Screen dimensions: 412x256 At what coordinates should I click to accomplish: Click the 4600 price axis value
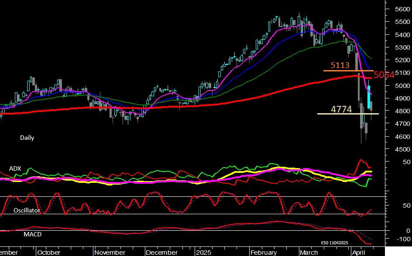402,137
